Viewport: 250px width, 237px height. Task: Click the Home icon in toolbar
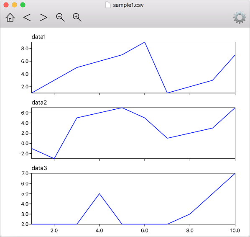tap(10, 18)
